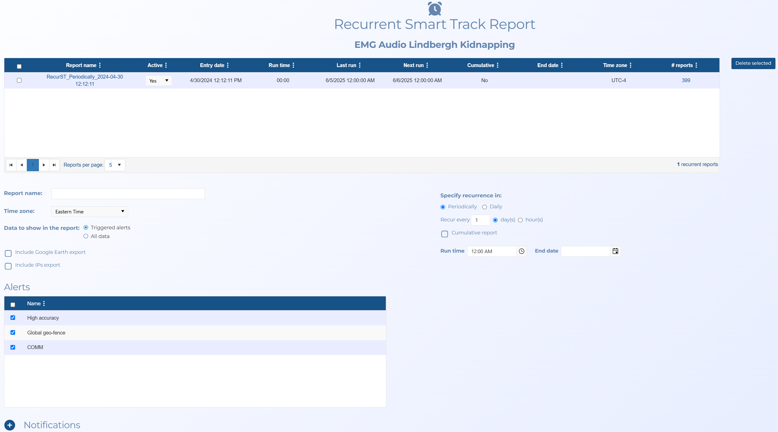Go to next page arrow

click(x=44, y=165)
